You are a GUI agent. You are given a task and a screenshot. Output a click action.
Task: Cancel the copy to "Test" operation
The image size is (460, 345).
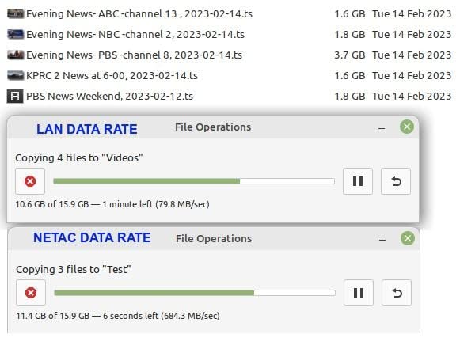click(x=31, y=293)
